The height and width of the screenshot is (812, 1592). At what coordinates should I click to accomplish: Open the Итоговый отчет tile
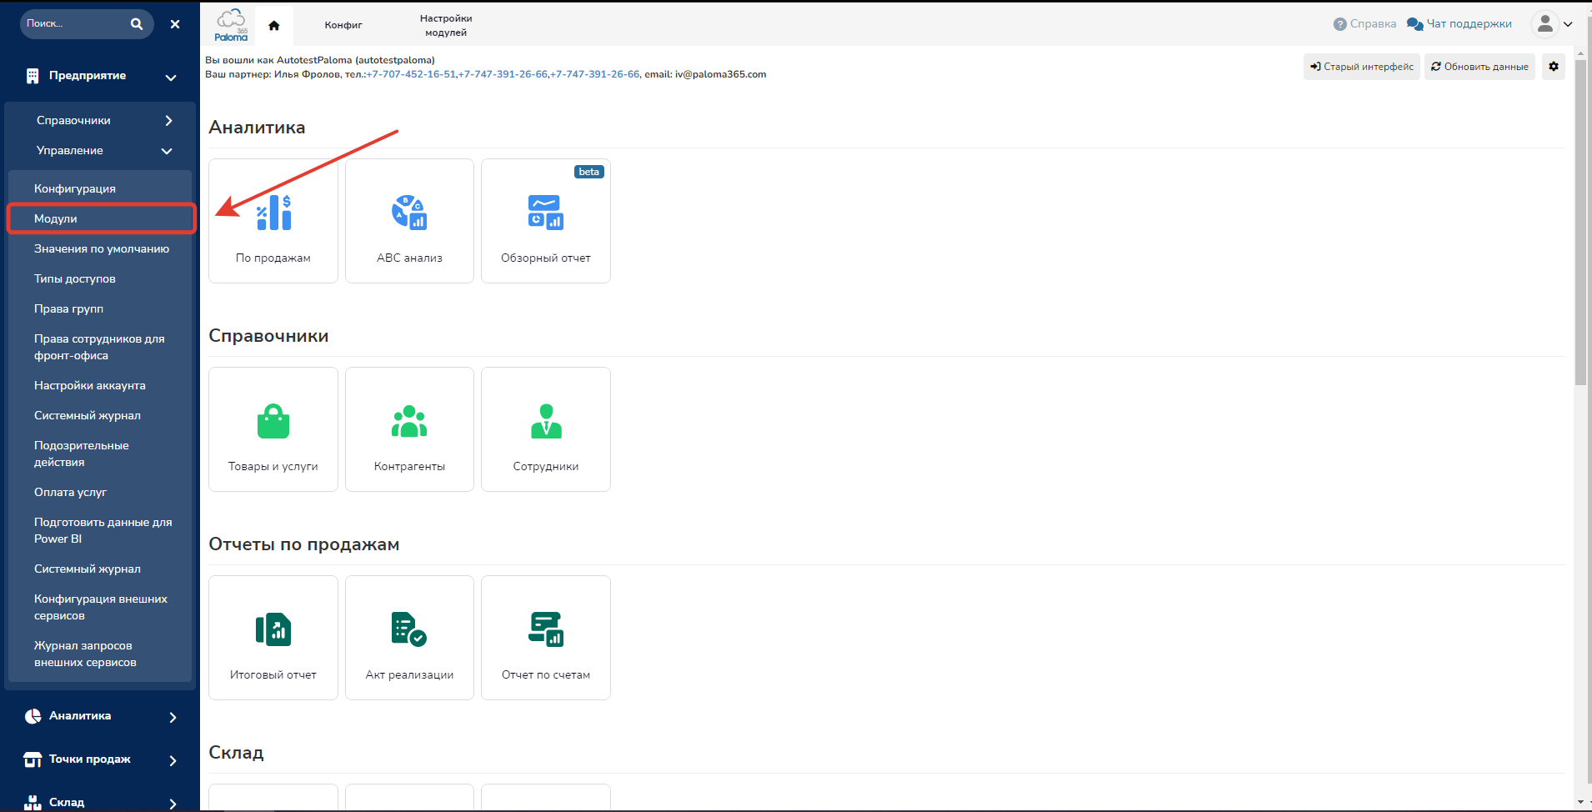[273, 638]
